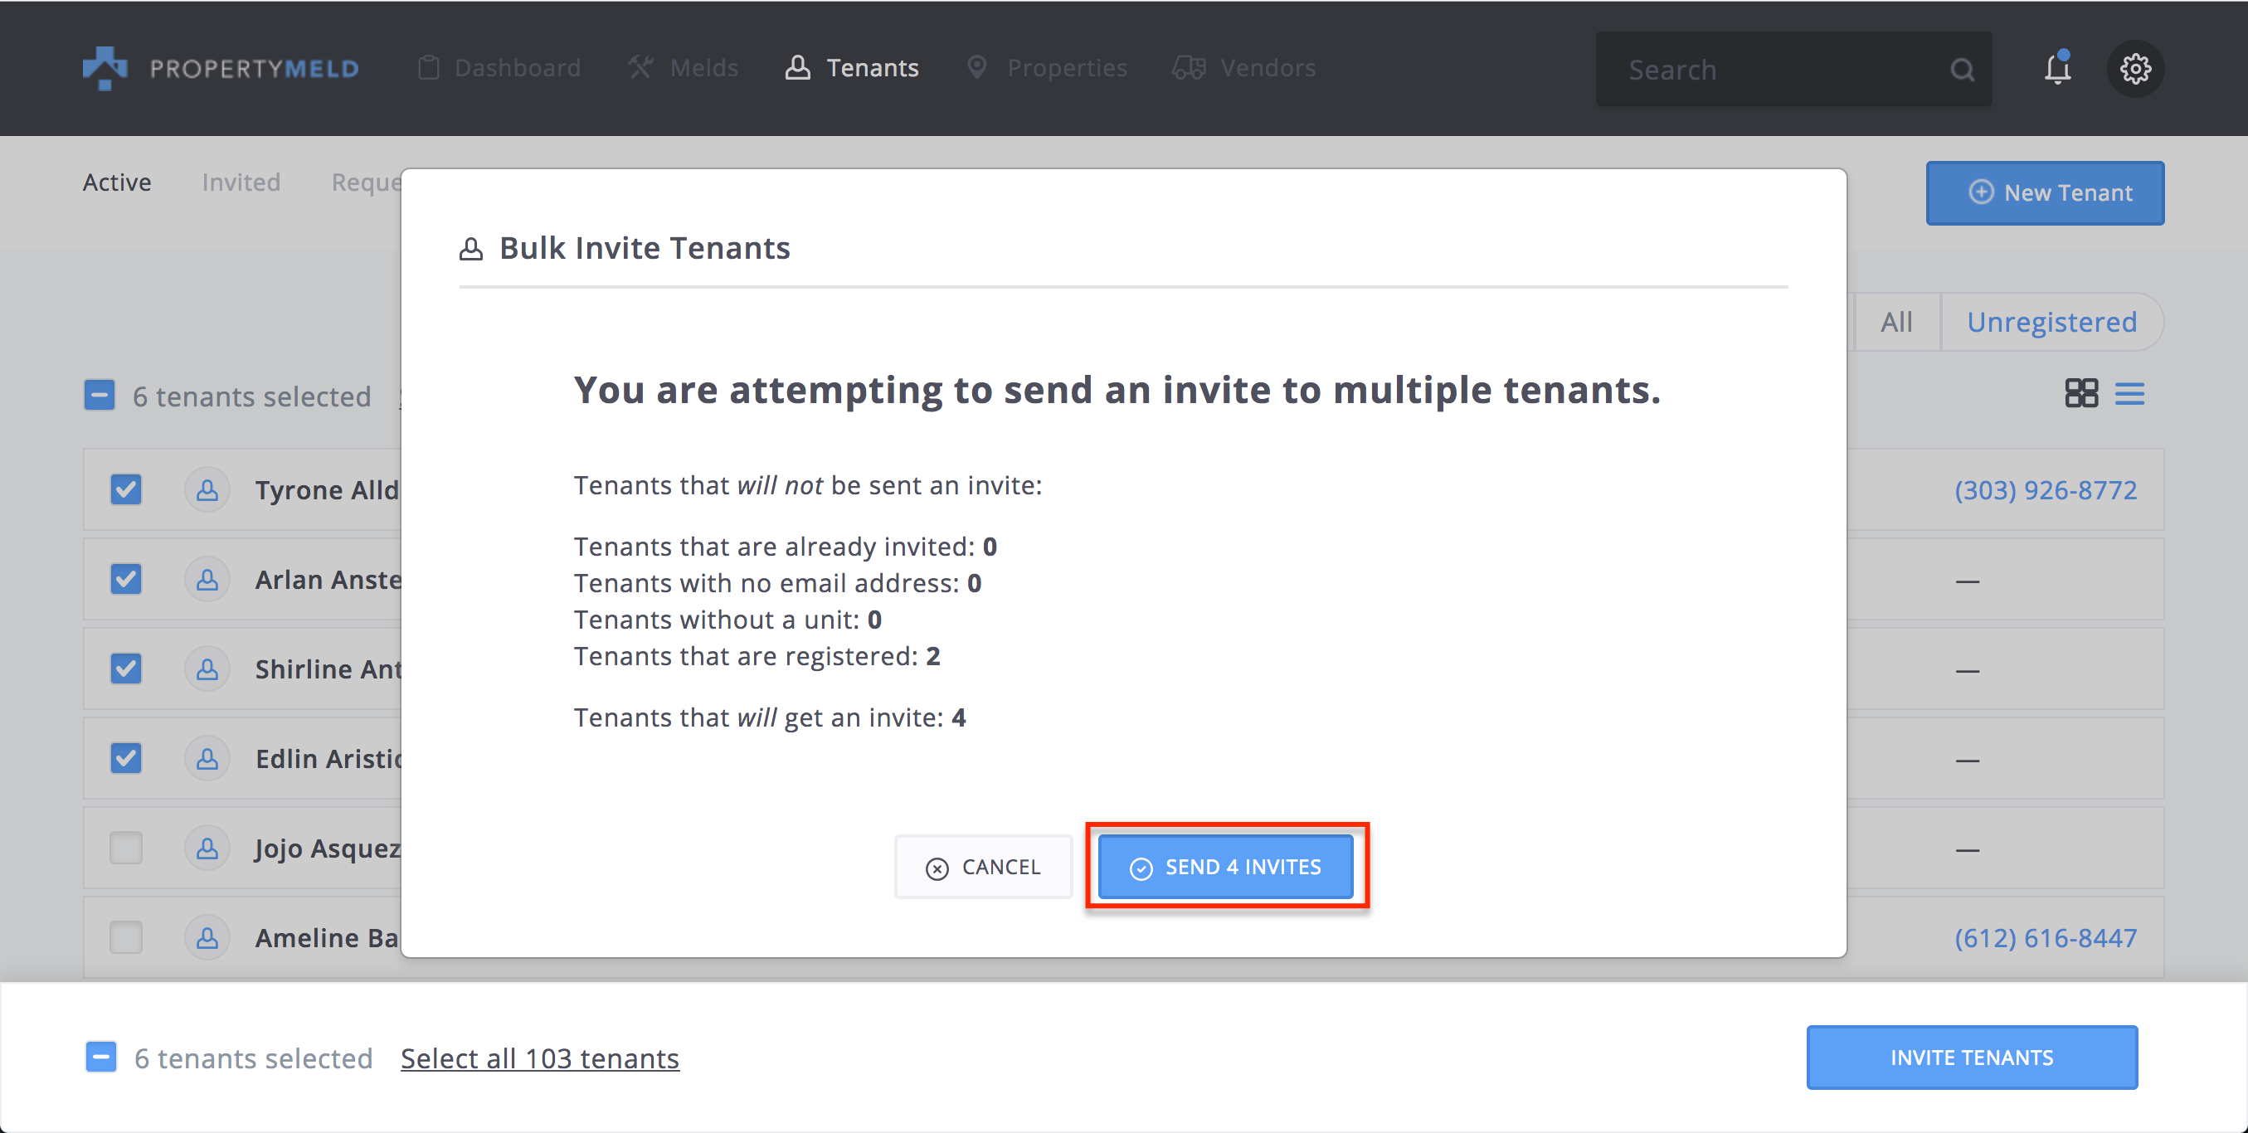Viewport: 2248px width, 1133px height.
Task: Select the Jojo Asquez checkbox
Action: (x=125, y=848)
